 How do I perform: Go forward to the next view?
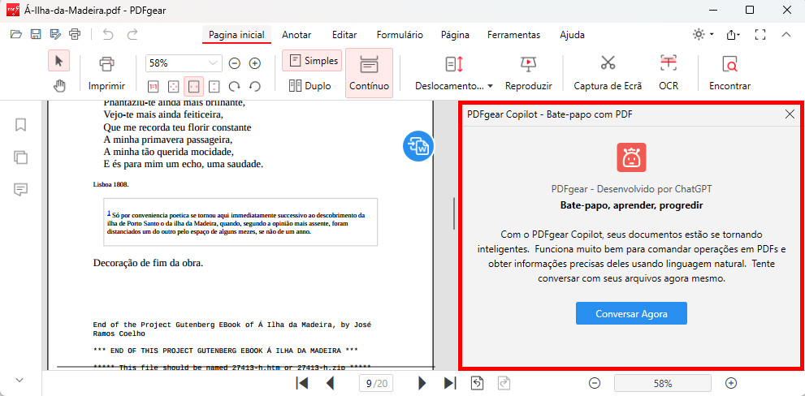504,383
